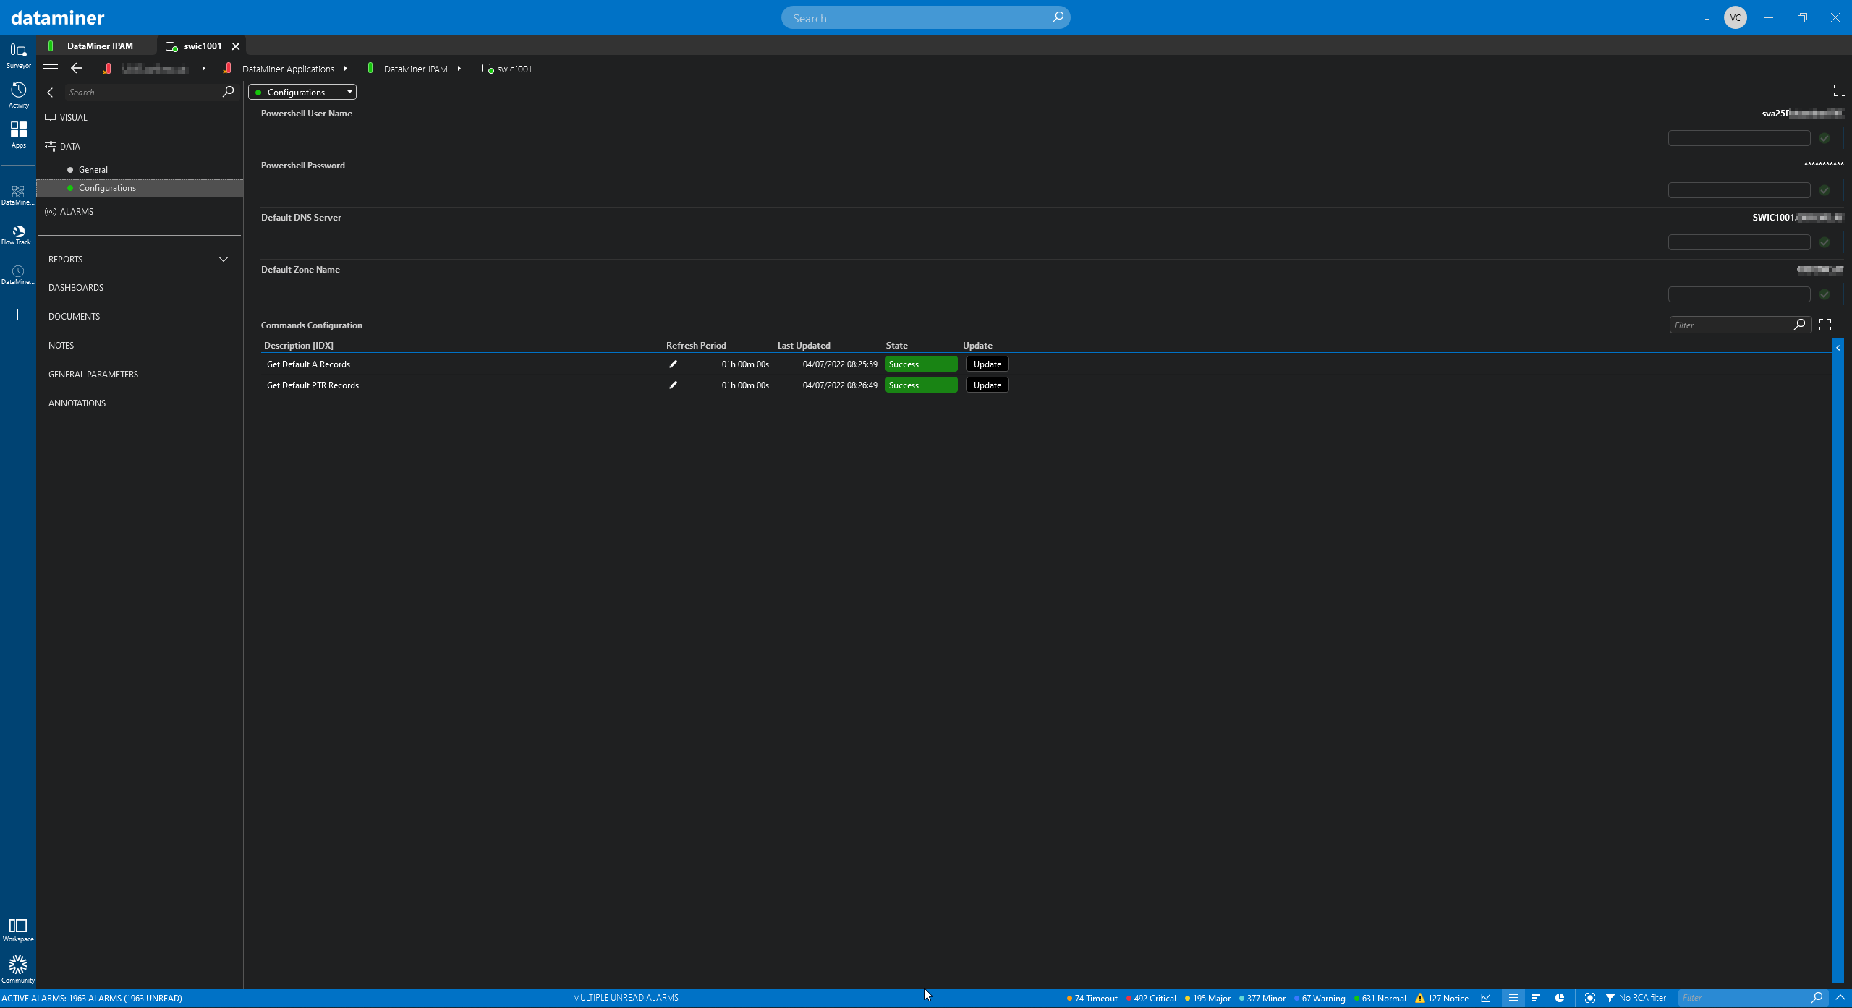The width and height of the screenshot is (1852, 1008).
Task: Open the Surveyor sidebar panel
Action: [x=18, y=56]
